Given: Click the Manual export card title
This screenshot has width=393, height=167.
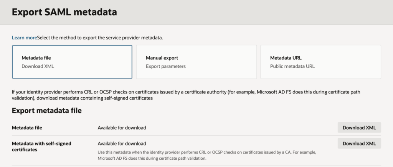Looking at the screenshot, I should [162, 58].
